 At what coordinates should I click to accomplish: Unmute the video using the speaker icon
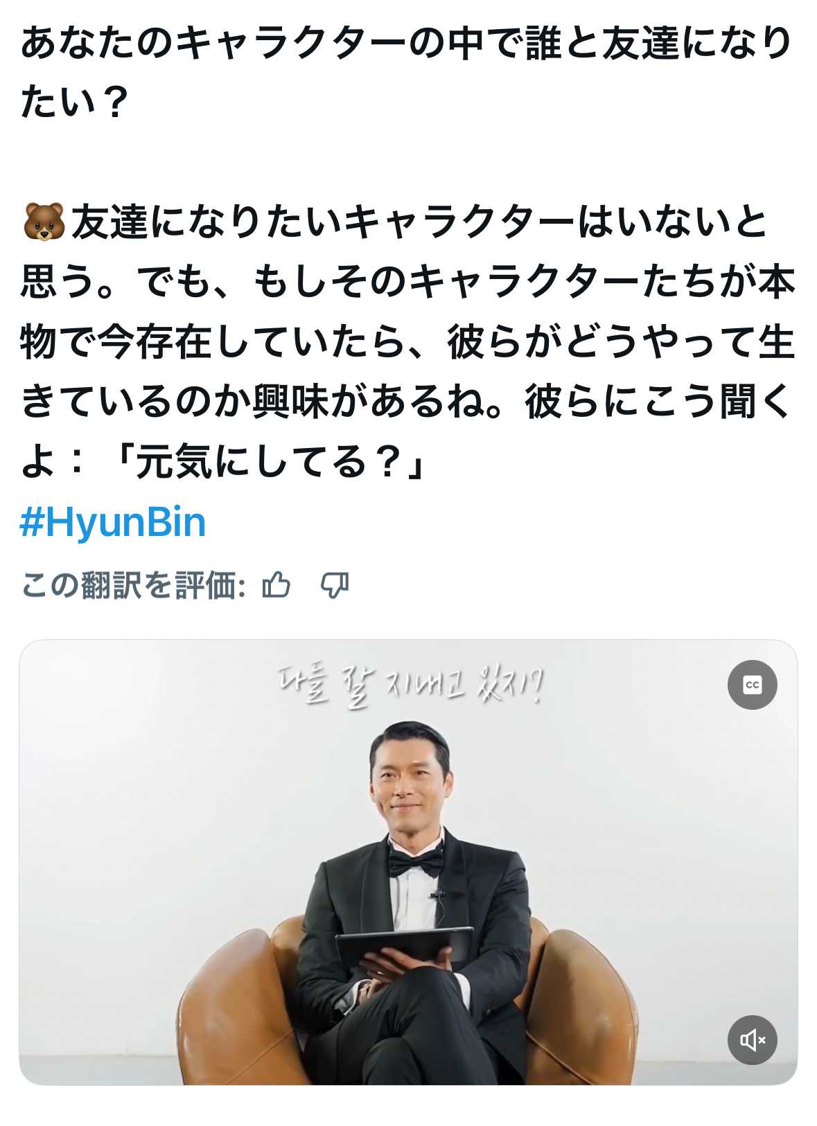coord(752,1039)
